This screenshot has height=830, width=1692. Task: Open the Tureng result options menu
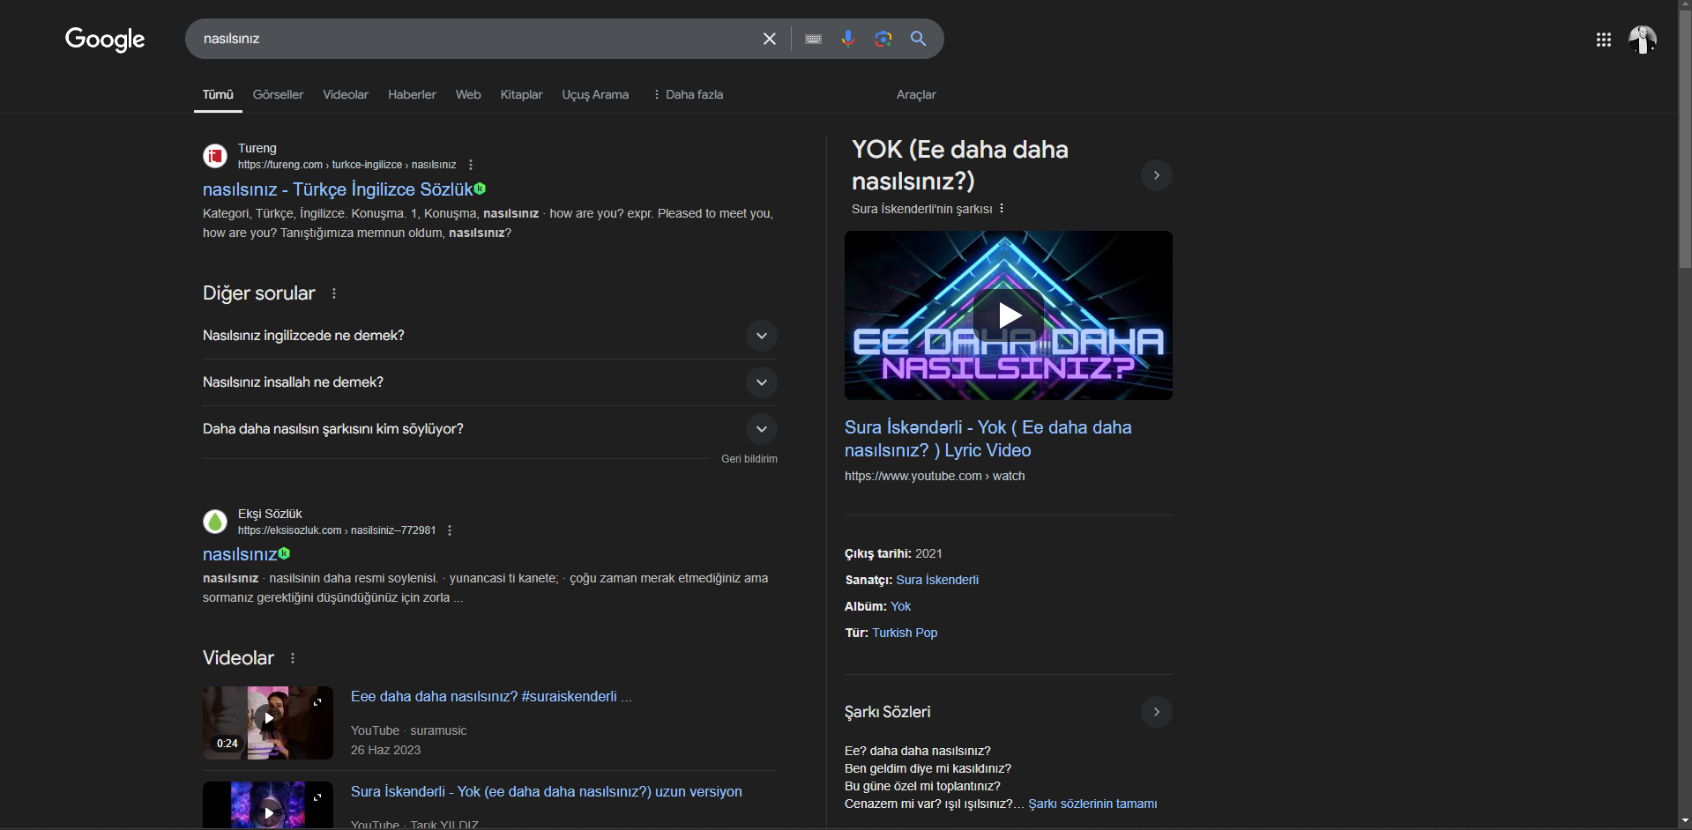point(471,165)
